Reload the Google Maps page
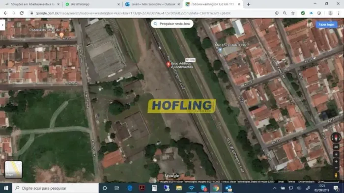344x193 pixels. click(x=22, y=13)
